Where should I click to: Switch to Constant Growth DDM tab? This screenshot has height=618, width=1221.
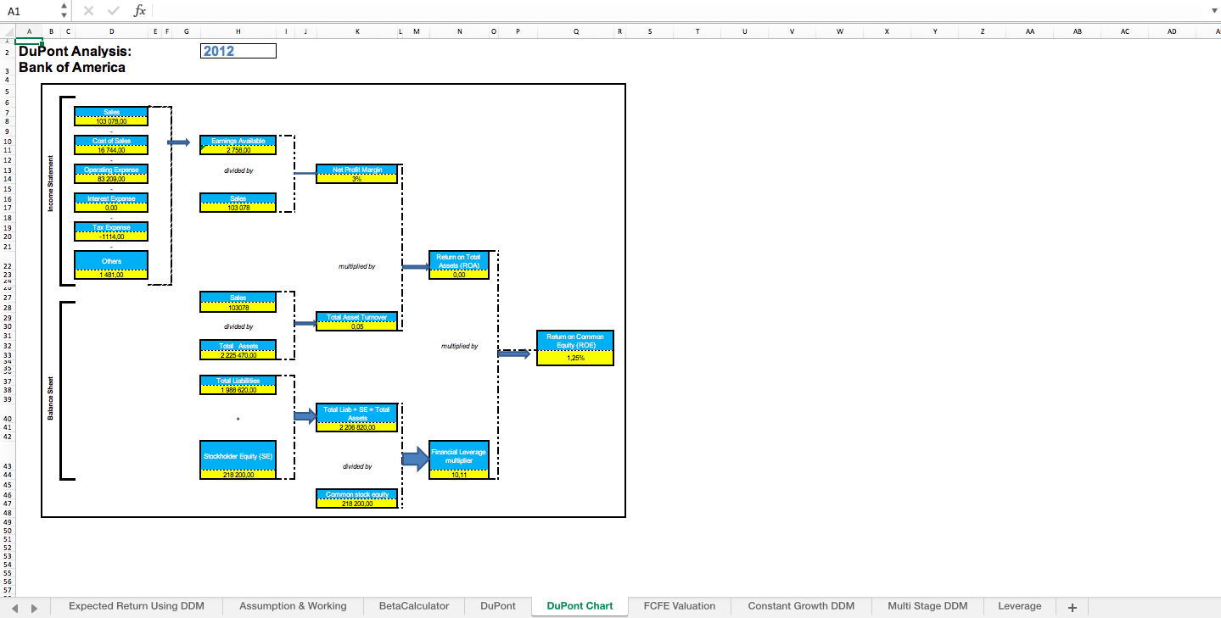click(801, 606)
